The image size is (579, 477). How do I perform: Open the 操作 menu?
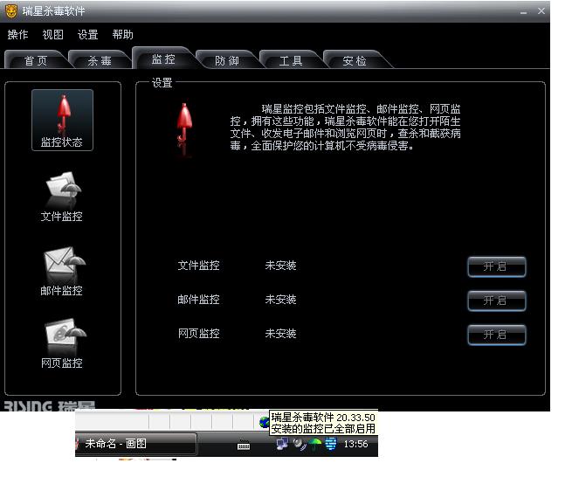[17, 35]
